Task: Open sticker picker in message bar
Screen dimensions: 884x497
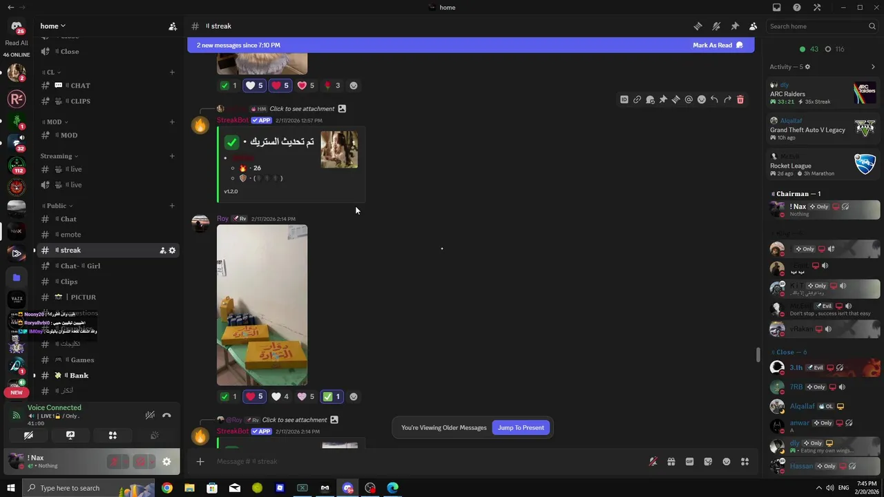Action: pos(708,462)
